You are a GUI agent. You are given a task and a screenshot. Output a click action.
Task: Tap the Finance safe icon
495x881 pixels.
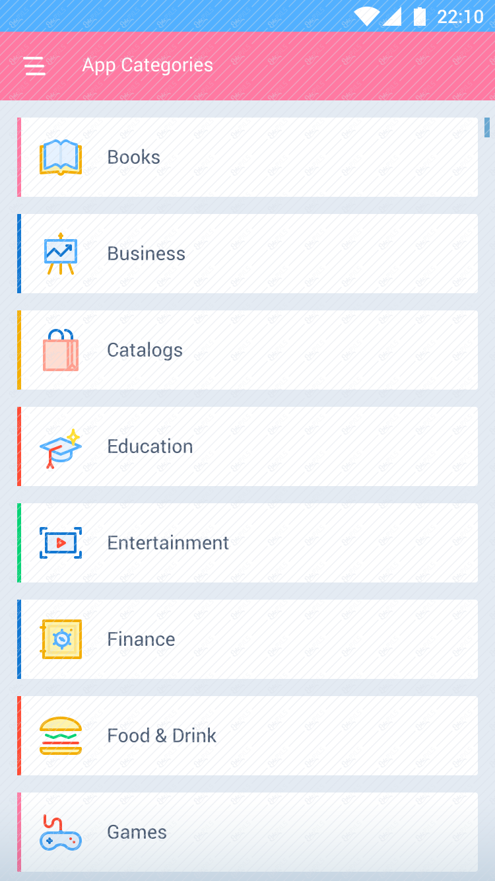tap(61, 639)
